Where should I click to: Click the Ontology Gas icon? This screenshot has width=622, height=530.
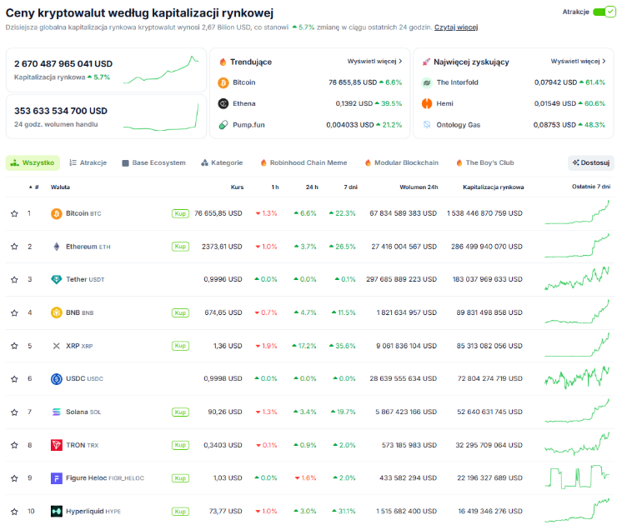coord(427,125)
